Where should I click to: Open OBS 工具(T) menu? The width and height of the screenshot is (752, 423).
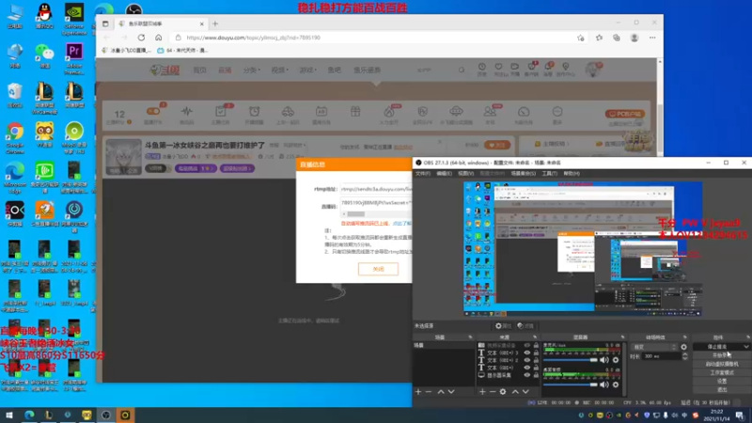point(549,173)
